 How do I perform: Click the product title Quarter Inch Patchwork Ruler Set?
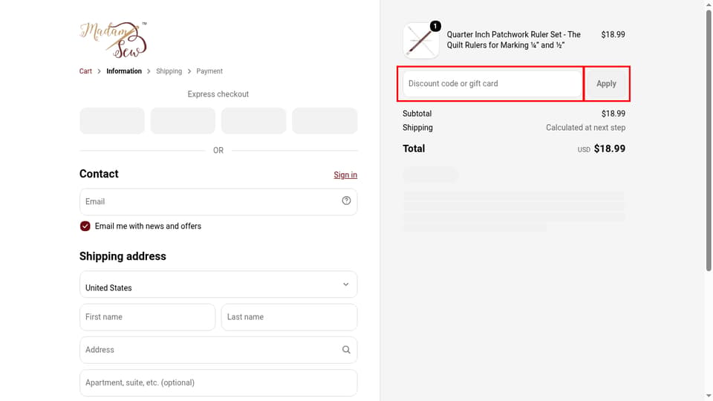tap(513, 40)
